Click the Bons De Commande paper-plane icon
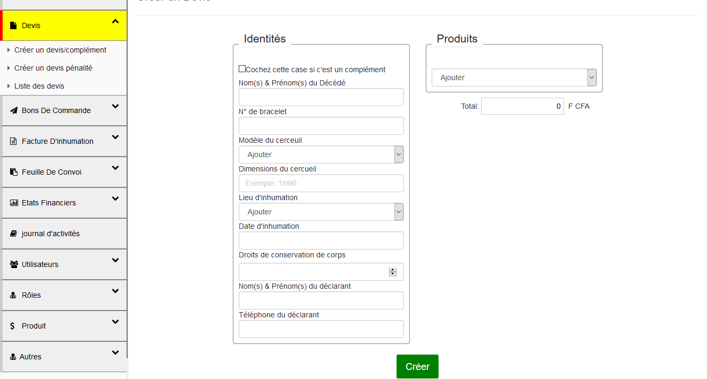 click(x=13, y=110)
